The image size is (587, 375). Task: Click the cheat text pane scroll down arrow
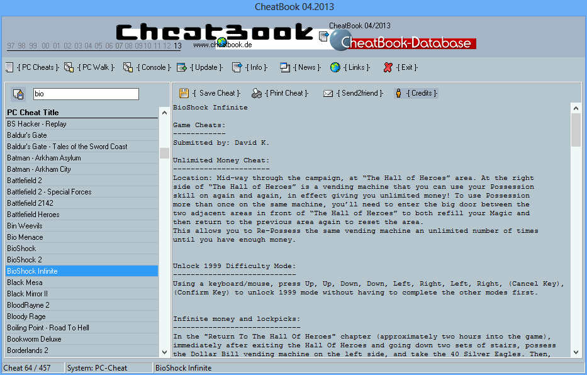[x=576, y=352]
